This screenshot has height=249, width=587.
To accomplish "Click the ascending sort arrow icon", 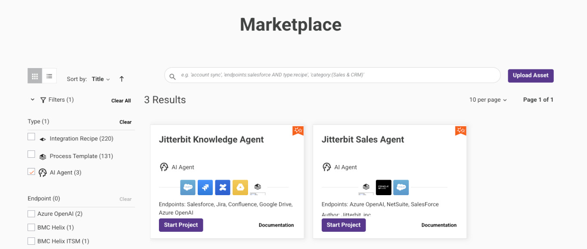I will coord(121,79).
